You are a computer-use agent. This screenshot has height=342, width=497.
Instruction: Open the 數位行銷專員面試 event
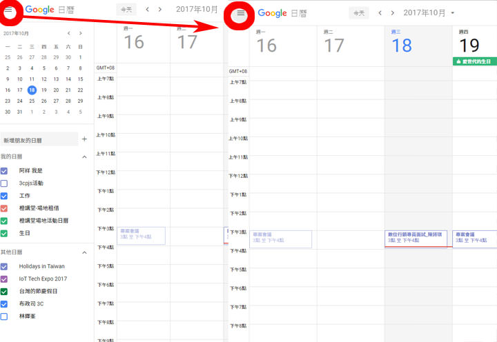point(416,237)
